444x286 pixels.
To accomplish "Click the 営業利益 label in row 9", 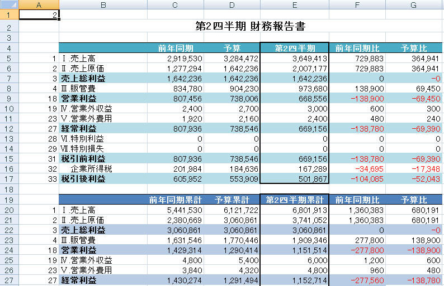I will pos(79,99).
